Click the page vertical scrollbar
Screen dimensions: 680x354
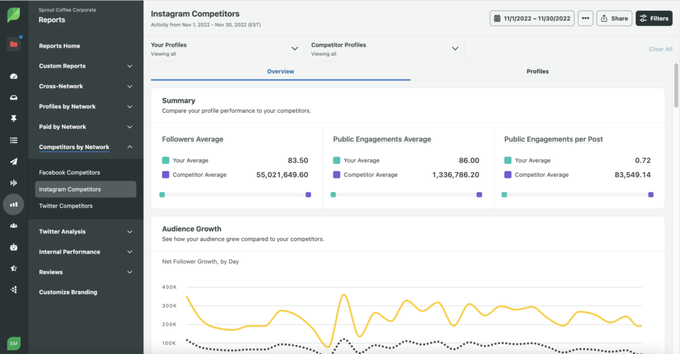676,86
